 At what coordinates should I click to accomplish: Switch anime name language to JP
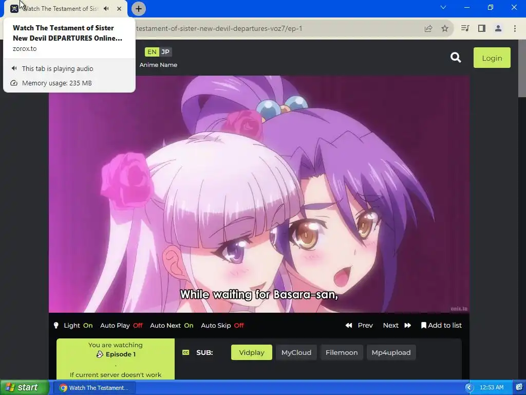pyautogui.click(x=165, y=52)
